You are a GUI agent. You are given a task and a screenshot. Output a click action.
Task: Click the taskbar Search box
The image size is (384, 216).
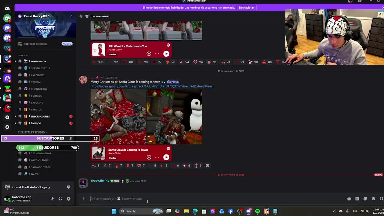141,211
